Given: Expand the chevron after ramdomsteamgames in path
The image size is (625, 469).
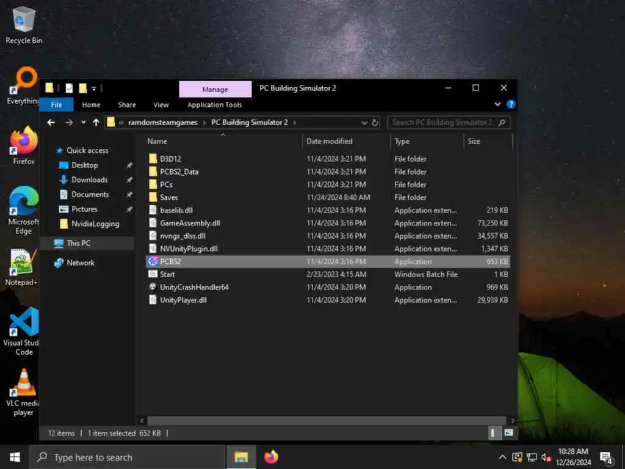Looking at the screenshot, I should pos(204,122).
